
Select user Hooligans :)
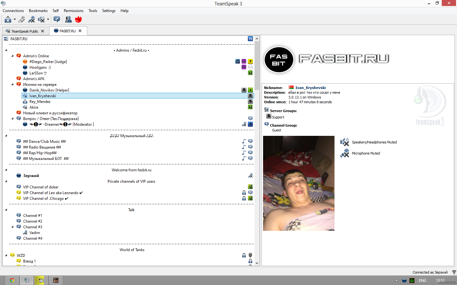click(x=40, y=67)
